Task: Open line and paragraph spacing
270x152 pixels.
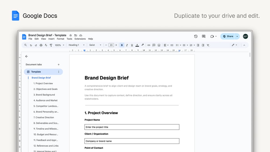Action: pyautogui.click(x=172, y=45)
